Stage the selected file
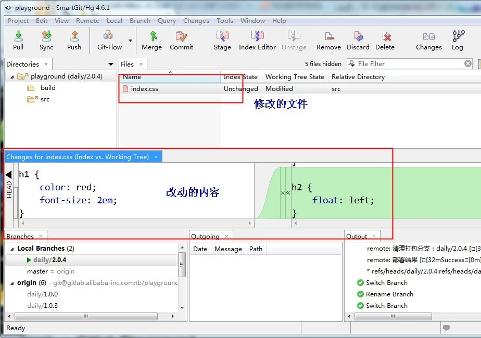The width and height of the screenshot is (481, 338). point(222,40)
